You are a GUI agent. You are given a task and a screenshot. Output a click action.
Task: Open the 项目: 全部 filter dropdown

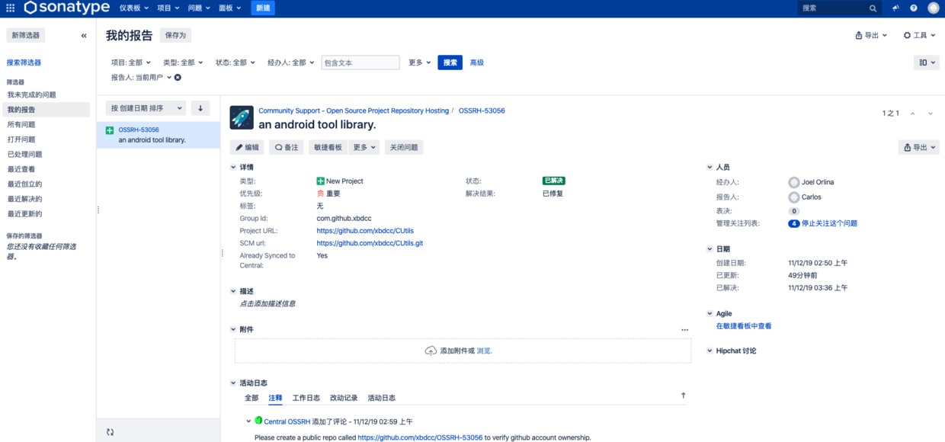coord(131,62)
